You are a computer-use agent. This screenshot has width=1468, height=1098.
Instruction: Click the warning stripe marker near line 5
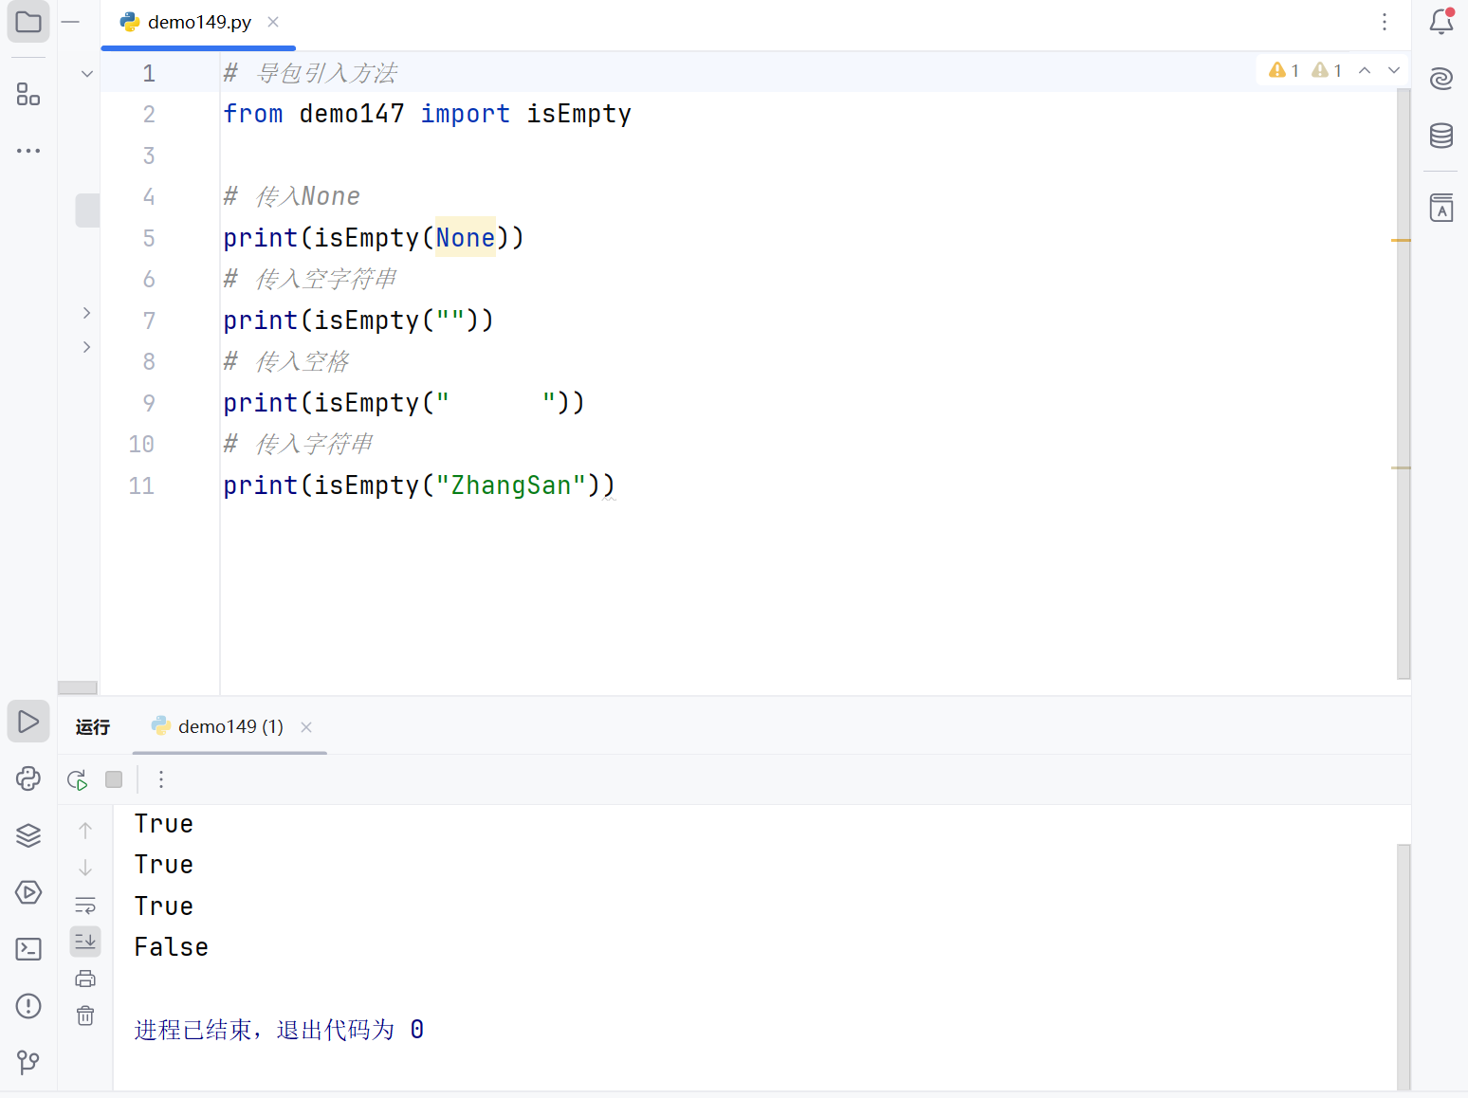[1401, 241]
